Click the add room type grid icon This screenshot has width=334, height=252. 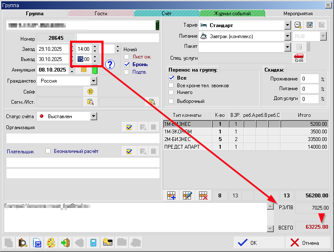point(171,196)
